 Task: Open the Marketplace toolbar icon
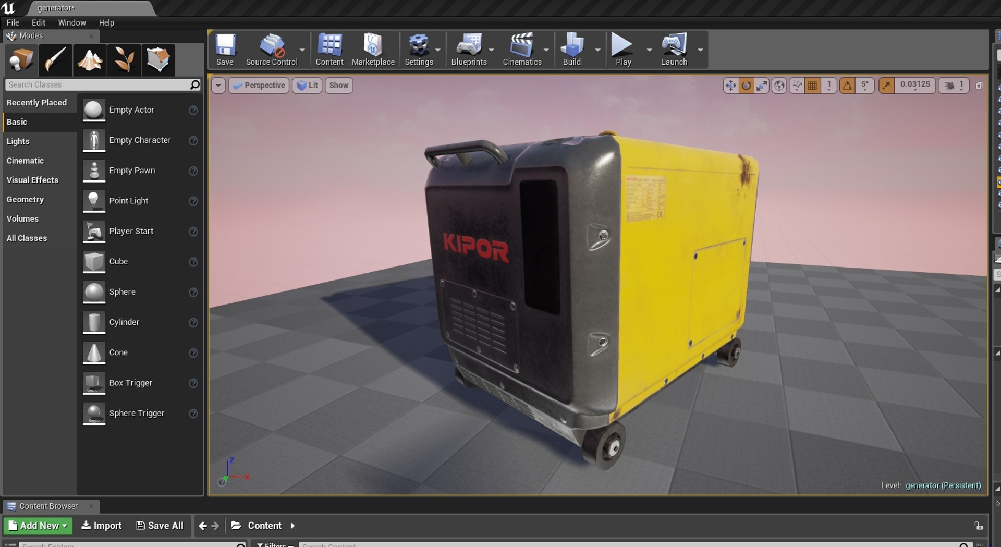[x=373, y=50]
